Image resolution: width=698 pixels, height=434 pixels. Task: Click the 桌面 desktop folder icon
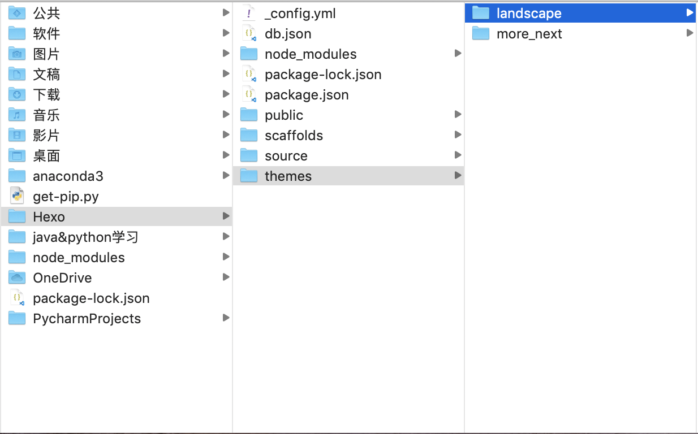coord(18,155)
